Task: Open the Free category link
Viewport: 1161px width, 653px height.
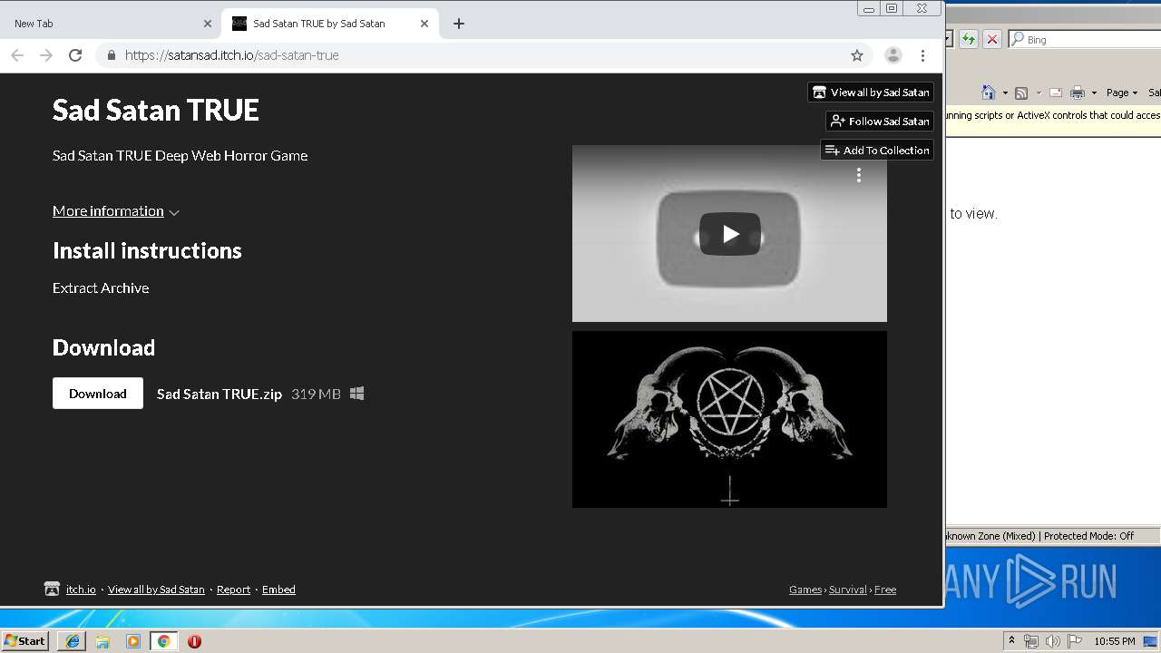Action: (x=885, y=590)
